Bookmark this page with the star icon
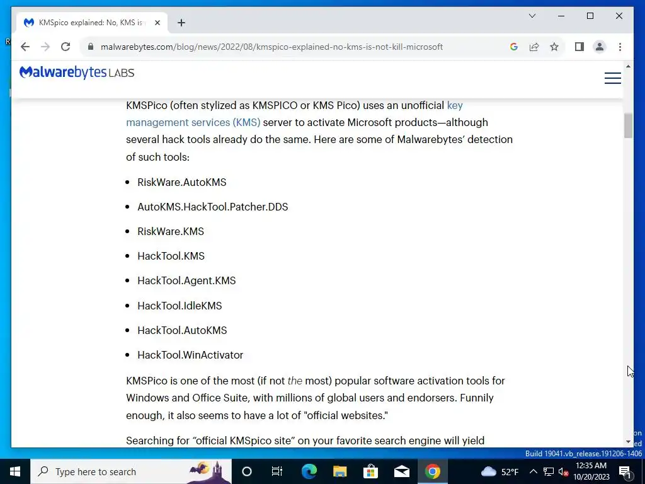Image resolution: width=645 pixels, height=484 pixels. (x=554, y=47)
